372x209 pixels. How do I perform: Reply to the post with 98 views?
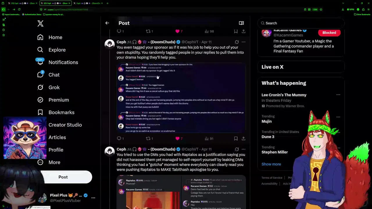click(x=120, y=31)
